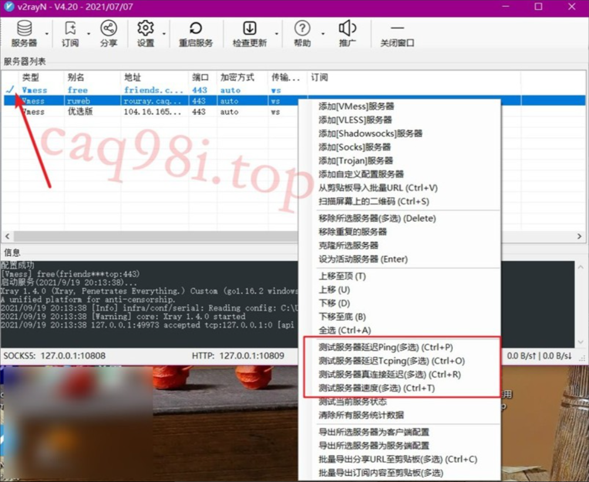Click the 别名 column header
Viewport: 589px width, 482px height.
[92, 77]
